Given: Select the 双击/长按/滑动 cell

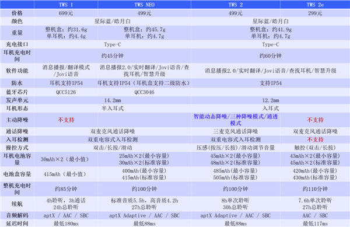Looking at the screenshot, I should (113, 148).
